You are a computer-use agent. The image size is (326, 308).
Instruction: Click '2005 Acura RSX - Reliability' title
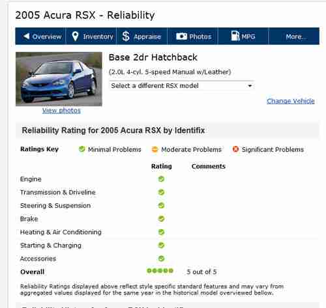pos(85,15)
